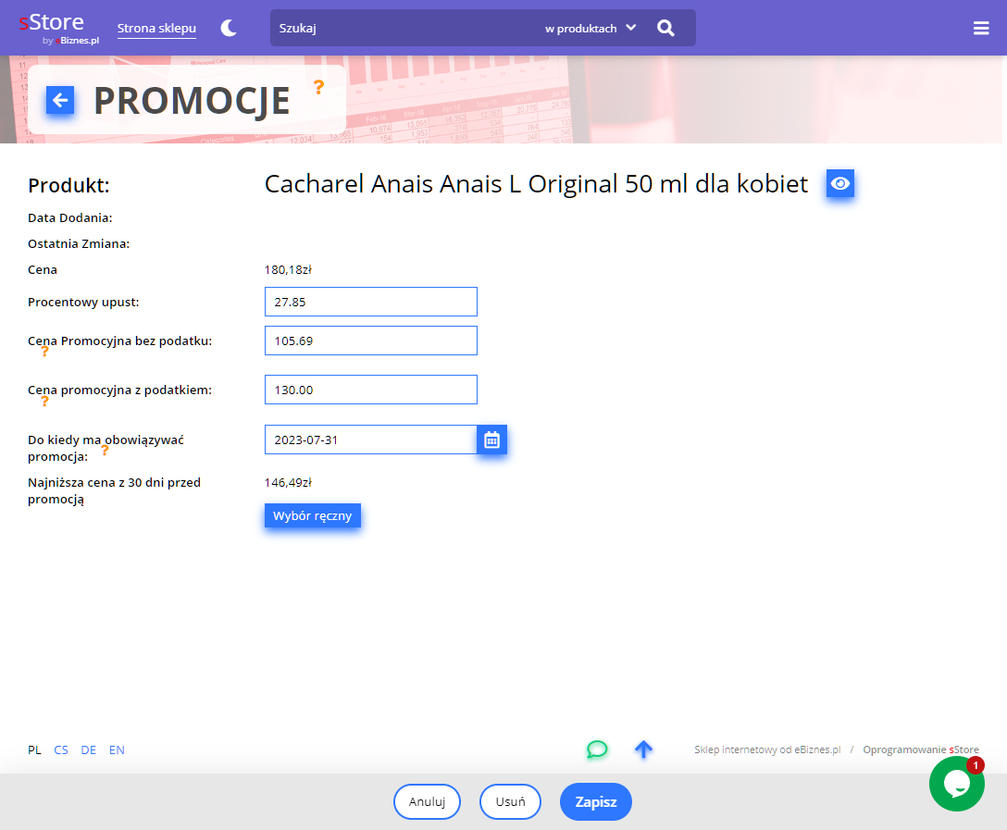This screenshot has height=830, width=1007.
Task: Open help next to PROMOCJE heading
Action: pos(318,87)
